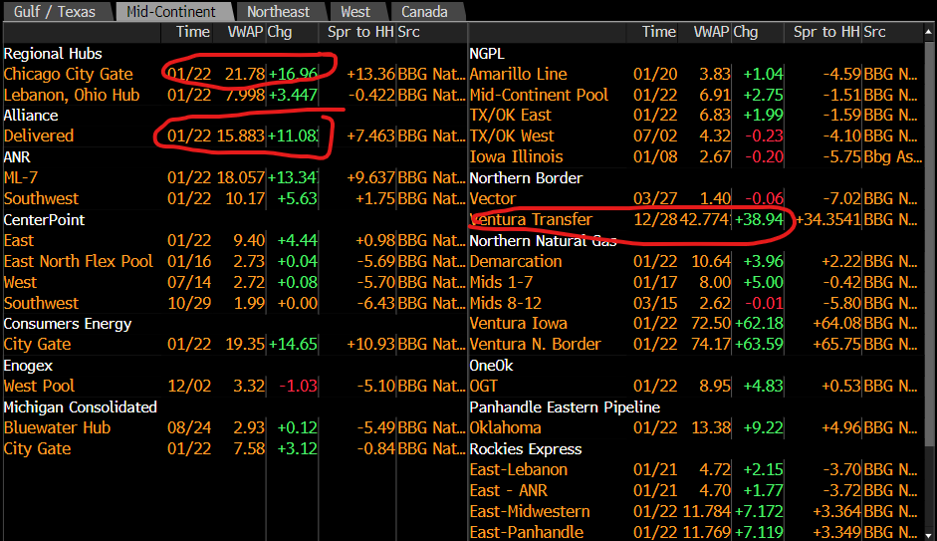Select Mids 1-7 entry

[696, 282]
